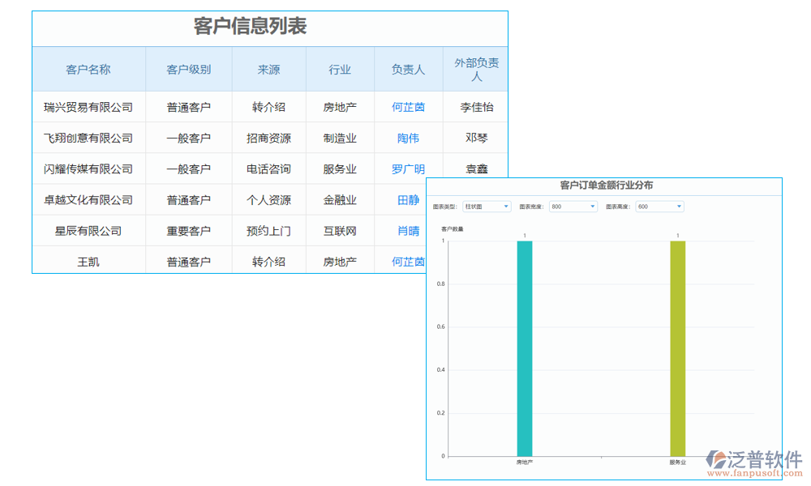Open 何芷茵 negotiator link in first row
811x486 pixels.
[x=407, y=106]
